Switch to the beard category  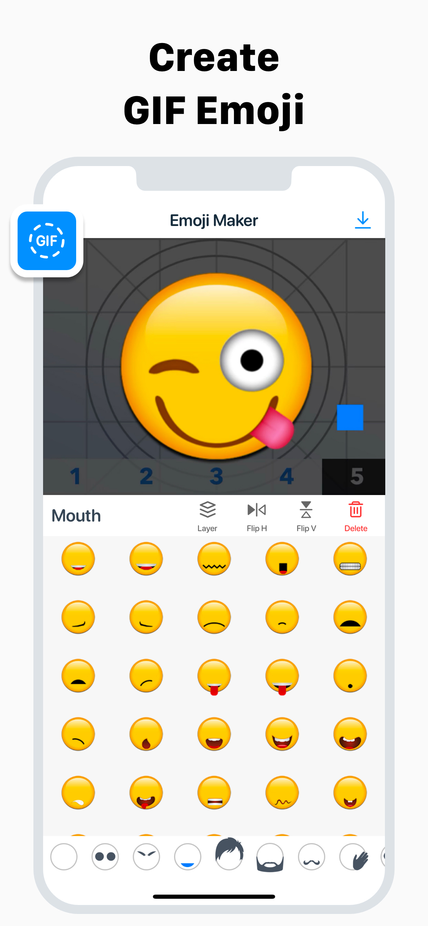pos(270,857)
